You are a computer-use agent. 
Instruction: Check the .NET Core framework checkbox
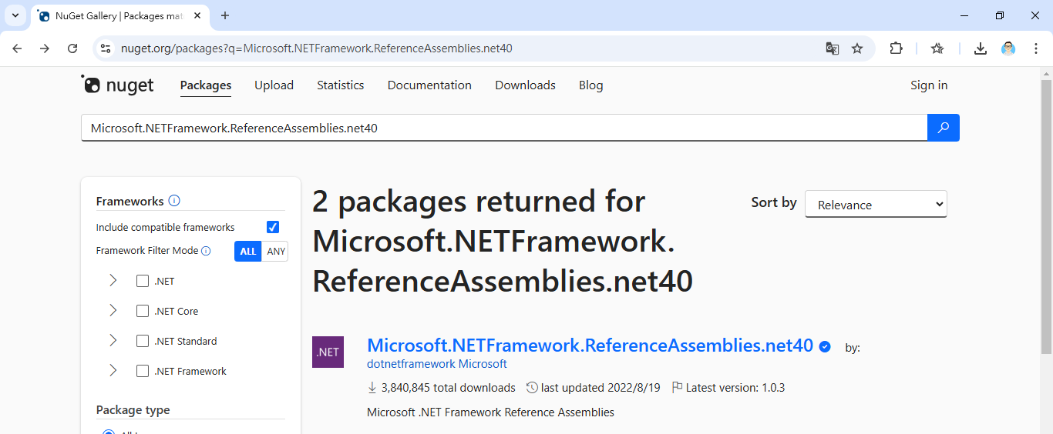point(143,311)
